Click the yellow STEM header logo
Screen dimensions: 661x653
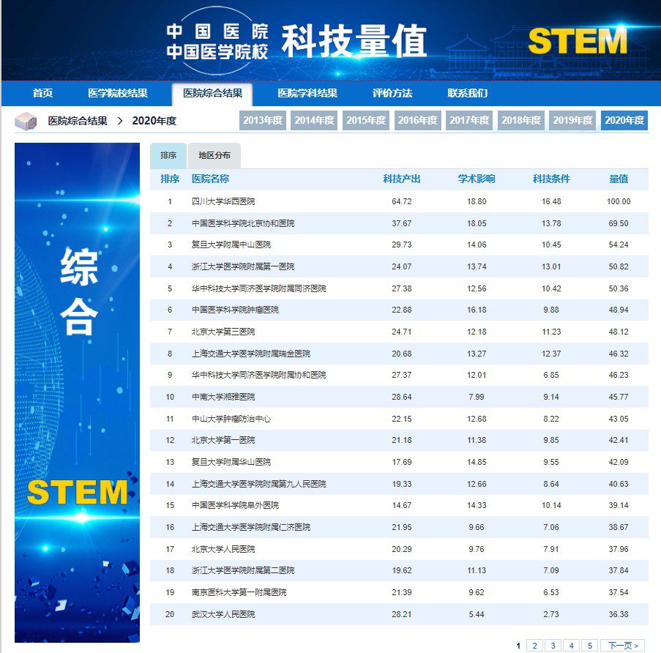pos(578,41)
